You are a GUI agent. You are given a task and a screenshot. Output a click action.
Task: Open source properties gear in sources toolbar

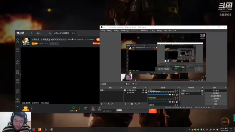pos(132,104)
